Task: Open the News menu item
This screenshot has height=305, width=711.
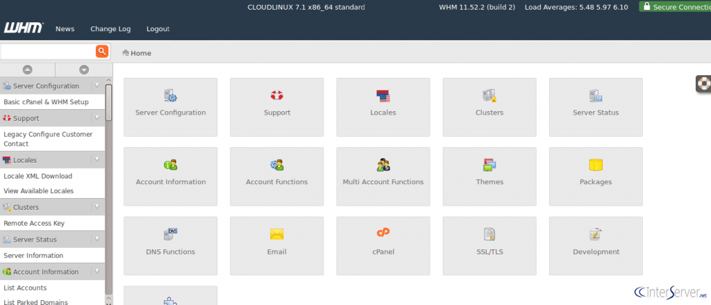Action: pos(65,28)
